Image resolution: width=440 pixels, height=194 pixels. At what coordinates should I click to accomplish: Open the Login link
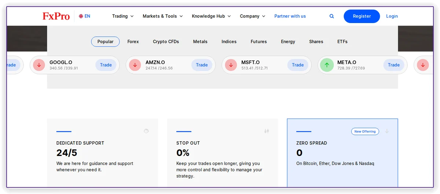click(392, 16)
